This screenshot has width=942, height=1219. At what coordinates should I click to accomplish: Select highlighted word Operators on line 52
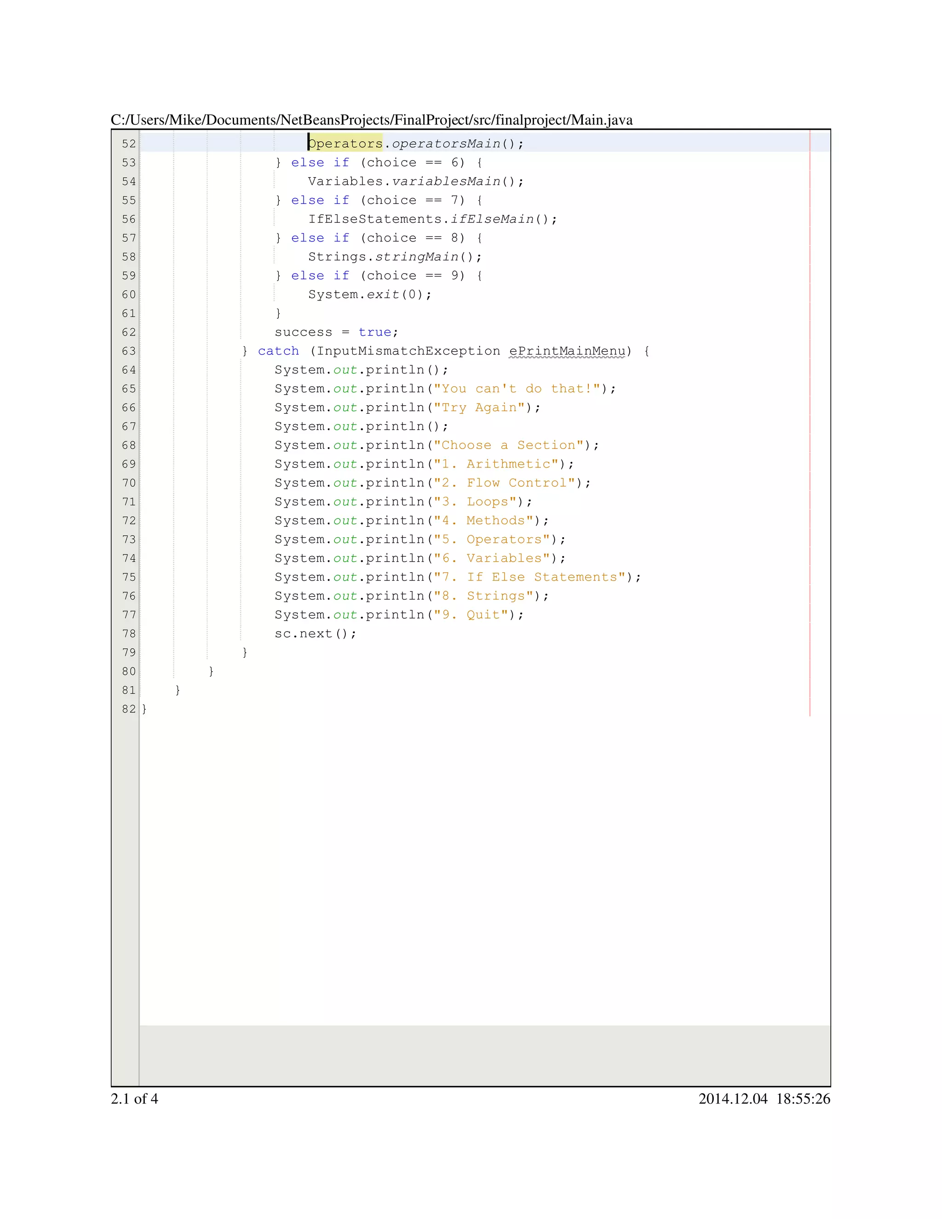(x=345, y=144)
